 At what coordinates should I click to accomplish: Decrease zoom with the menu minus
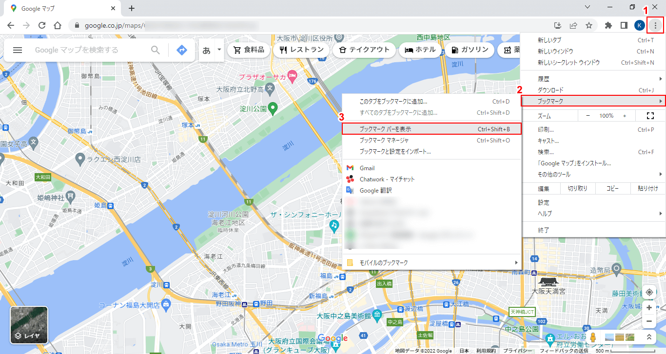point(588,116)
